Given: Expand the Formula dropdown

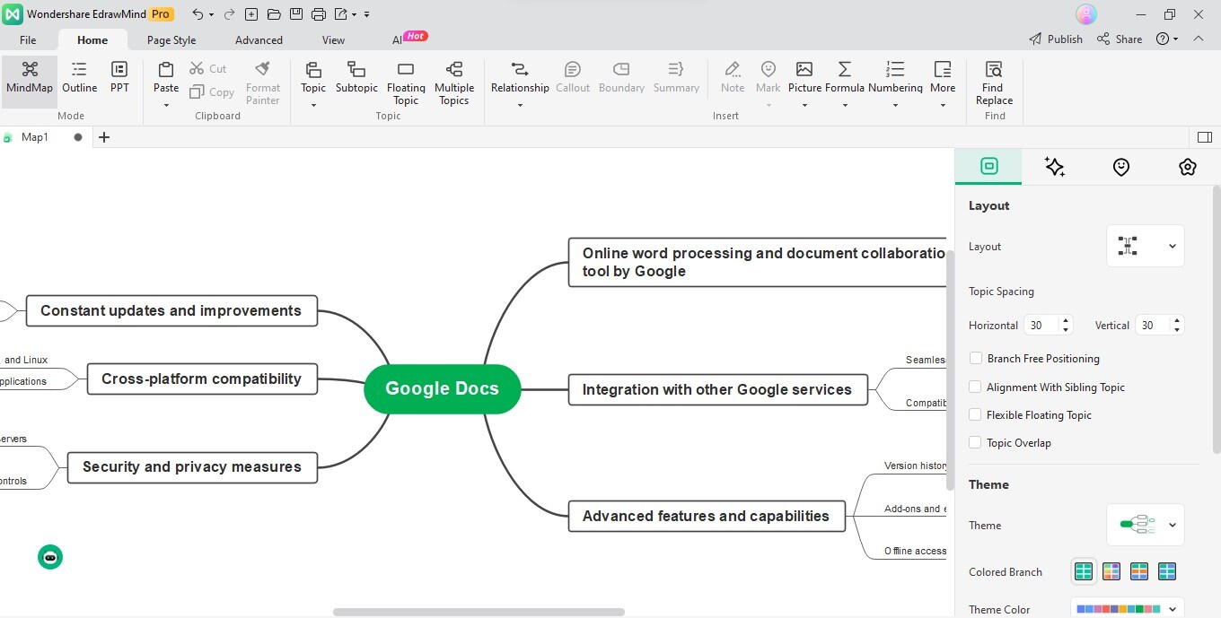Looking at the screenshot, I should click(x=845, y=105).
